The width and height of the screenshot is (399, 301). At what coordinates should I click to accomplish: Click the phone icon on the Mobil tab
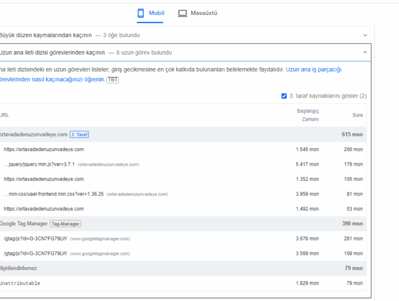[x=141, y=13]
